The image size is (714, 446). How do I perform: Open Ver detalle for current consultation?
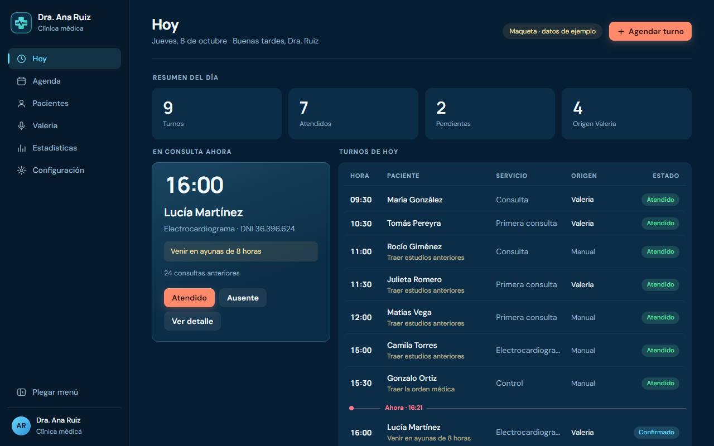coord(192,321)
